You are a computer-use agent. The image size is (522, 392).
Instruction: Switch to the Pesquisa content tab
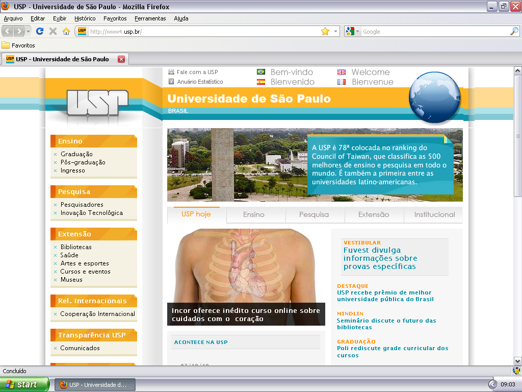[x=314, y=215]
